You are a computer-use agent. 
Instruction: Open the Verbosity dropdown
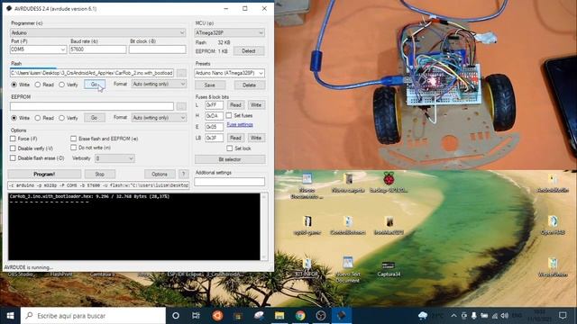pos(114,158)
